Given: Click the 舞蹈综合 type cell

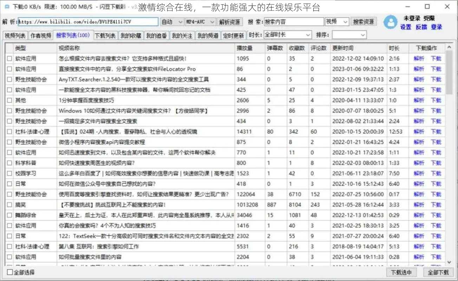Looking at the screenshot, I should [x=26, y=215].
